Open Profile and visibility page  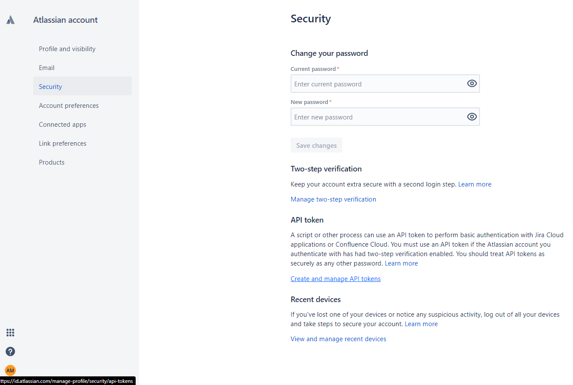point(82,49)
